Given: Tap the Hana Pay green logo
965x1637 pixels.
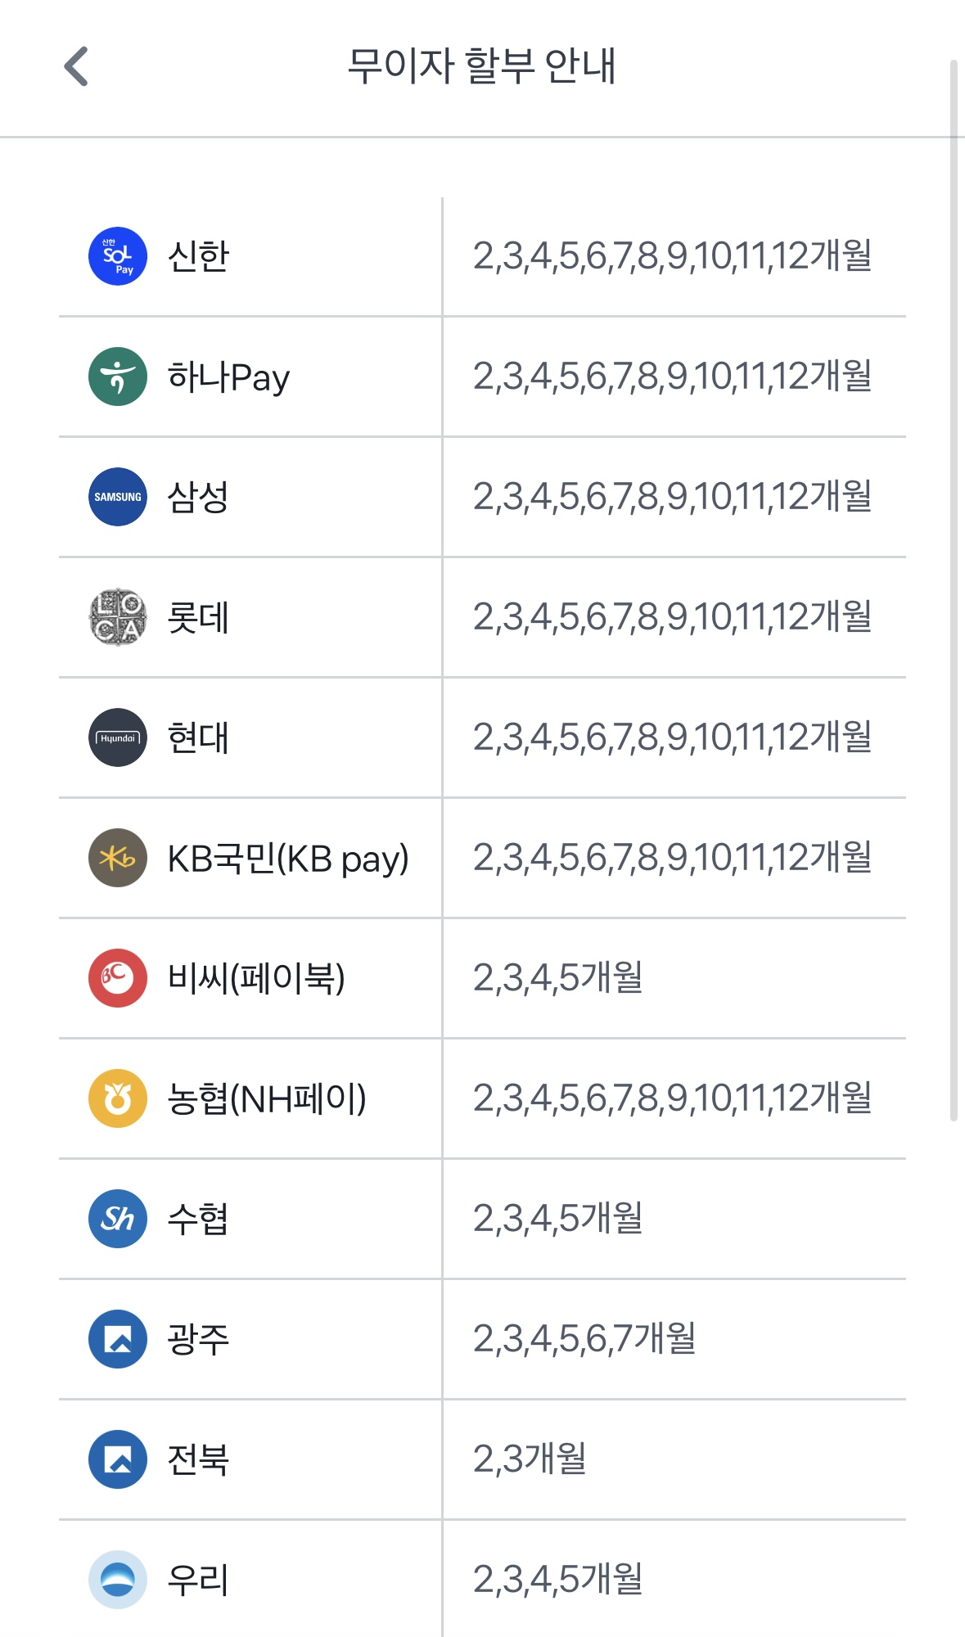Looking at the screenshot, I should tap(118, 377).
